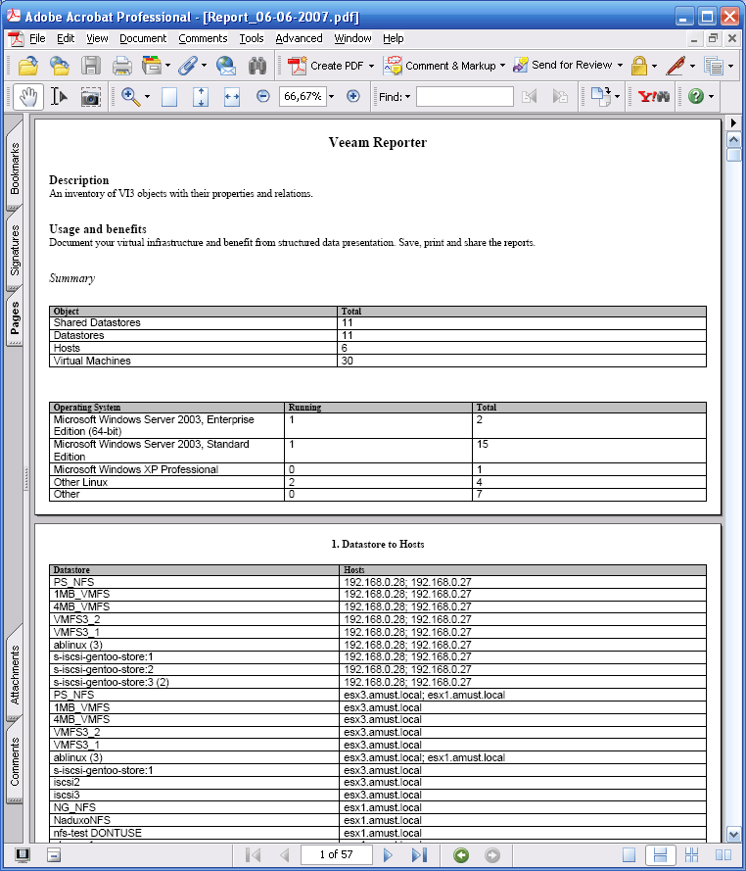Screen dimensions: 746x871
Task: Click the Attach file paperclip icon
Action: (188, 66)
